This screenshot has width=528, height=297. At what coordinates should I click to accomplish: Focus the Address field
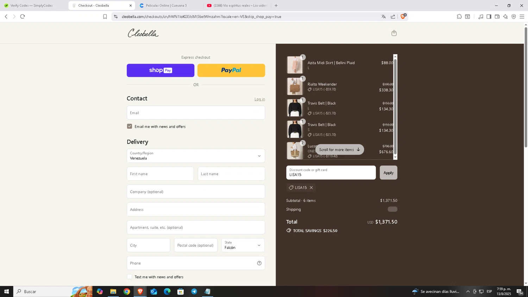click(196, 210)
